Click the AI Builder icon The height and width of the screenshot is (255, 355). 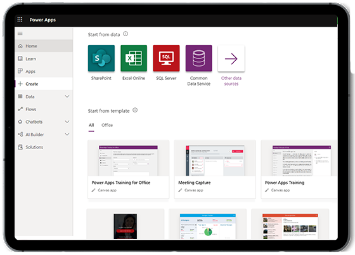point(20,134)
